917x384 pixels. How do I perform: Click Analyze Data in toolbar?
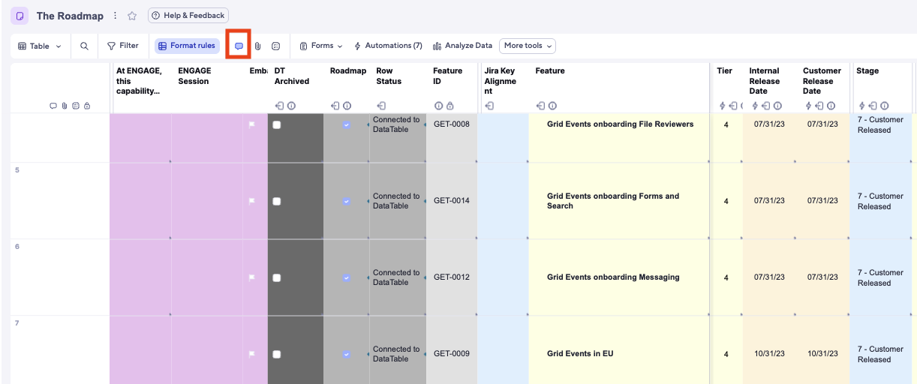(x=462, y=46)
